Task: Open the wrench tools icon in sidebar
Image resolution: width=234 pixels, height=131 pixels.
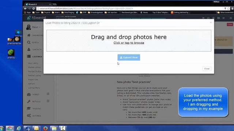Action: (29, 102)
